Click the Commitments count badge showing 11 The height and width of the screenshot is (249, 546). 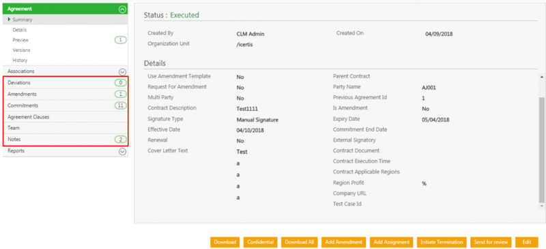(x=121, y=105)
